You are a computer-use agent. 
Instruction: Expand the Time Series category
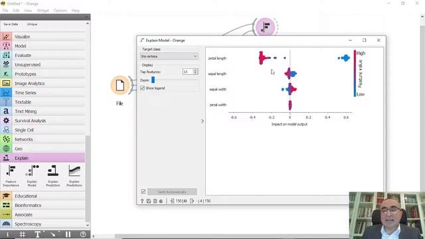(x=42, y=93)
